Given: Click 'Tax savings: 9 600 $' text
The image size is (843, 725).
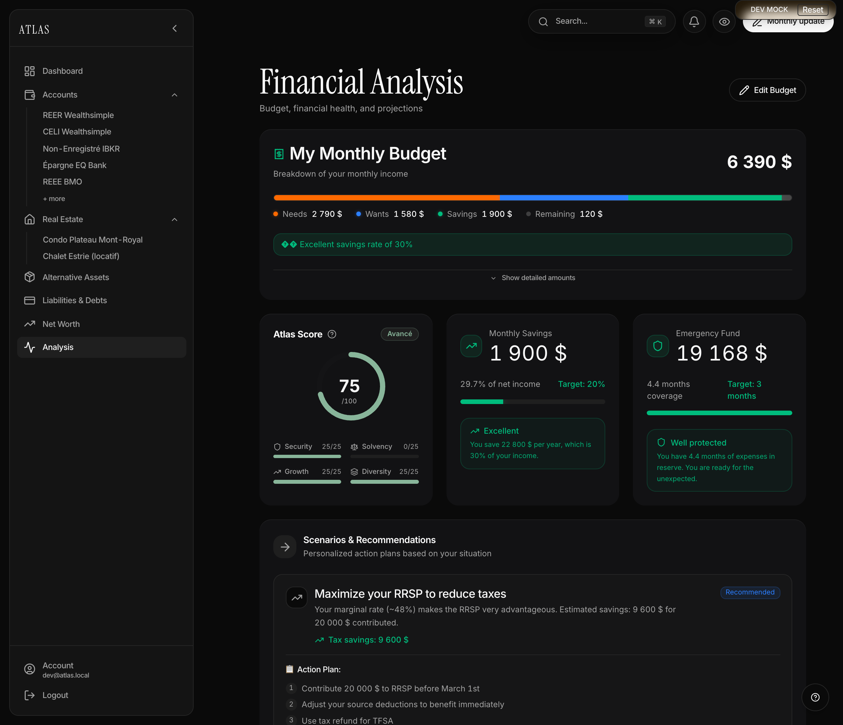Looking at the screenshot, I should tap(368, 640).
